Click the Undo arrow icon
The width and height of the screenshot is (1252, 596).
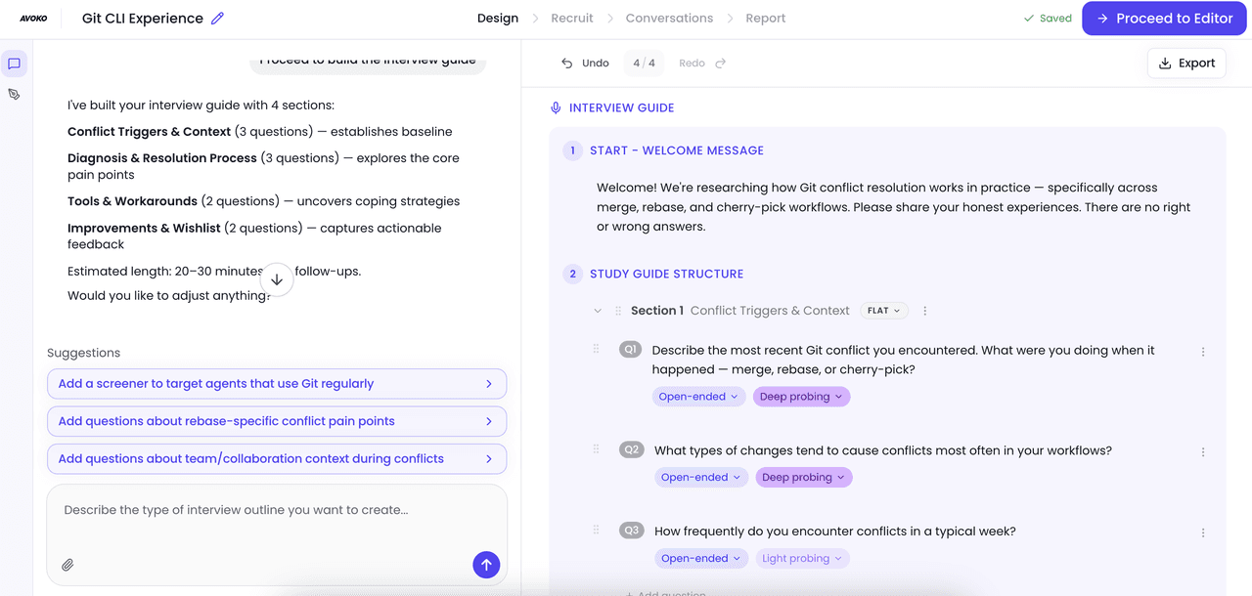click(567, 62)
